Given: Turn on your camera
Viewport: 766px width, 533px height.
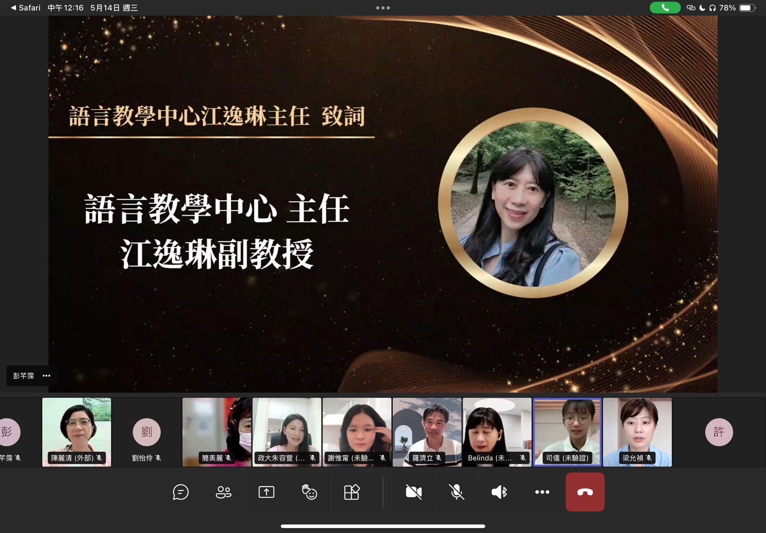Looking at the screenshot, I should (414, 492).
